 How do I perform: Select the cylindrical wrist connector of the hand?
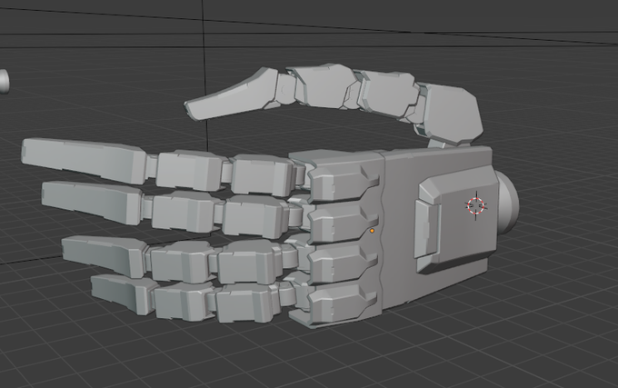[508, 203]
